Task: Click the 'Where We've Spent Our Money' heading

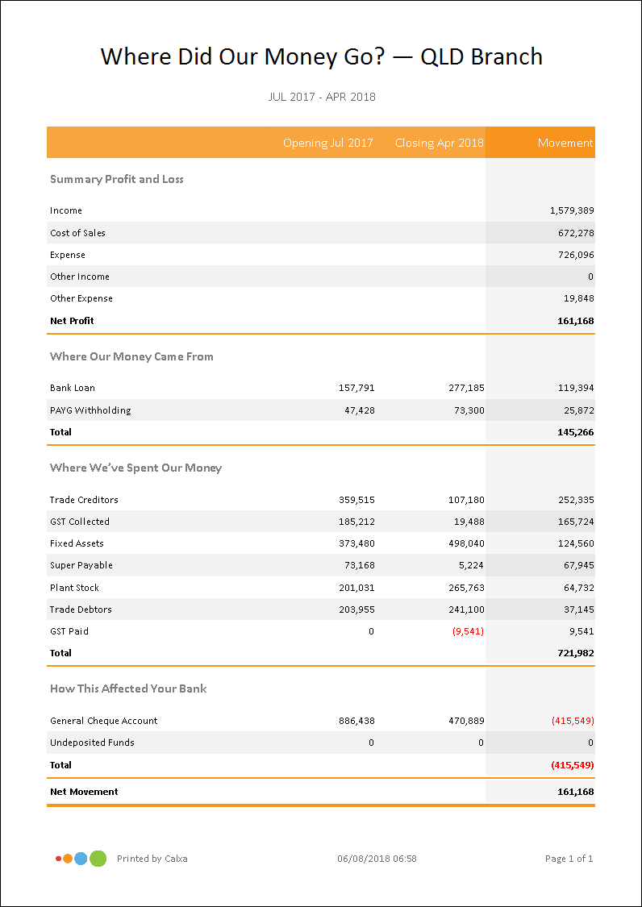Action: coord(135,468)
